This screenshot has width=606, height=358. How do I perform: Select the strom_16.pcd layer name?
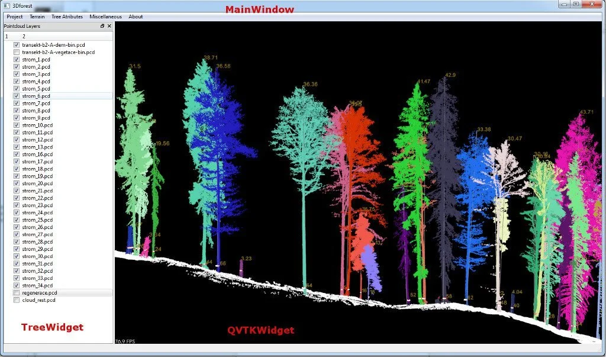click(x=37, y=154)
